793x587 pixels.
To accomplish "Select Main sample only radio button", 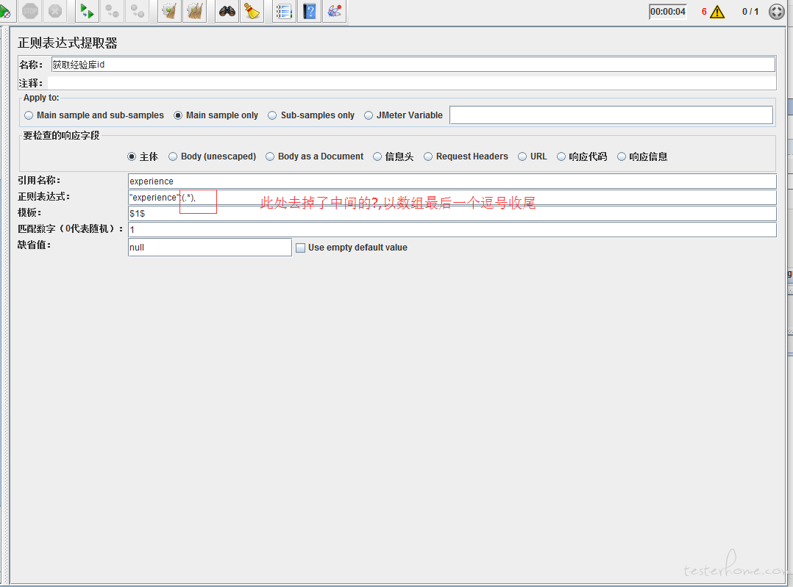I will point(178,115).
